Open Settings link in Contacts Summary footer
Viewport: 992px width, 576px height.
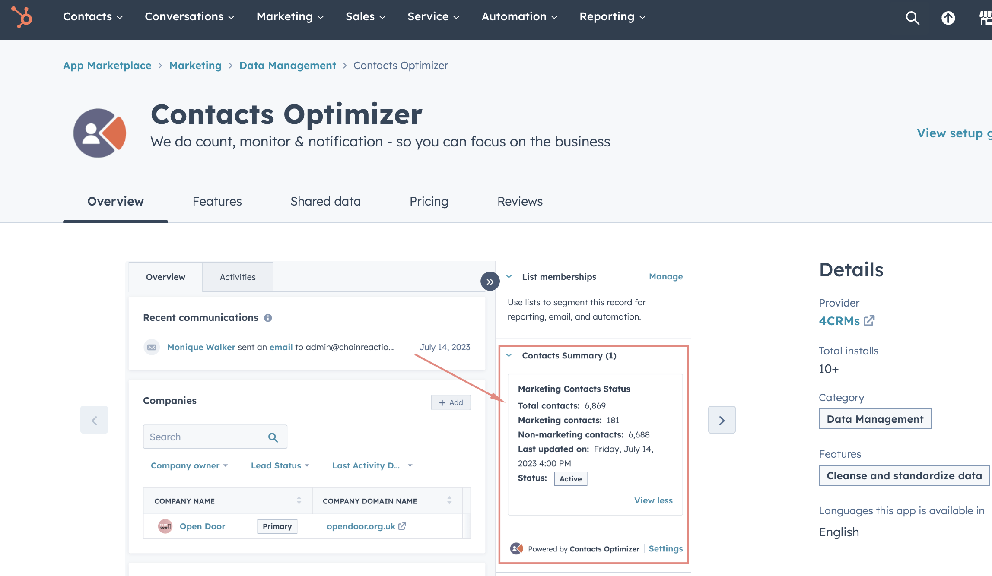[x=666, y=548]
